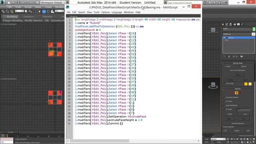256x144 pixels.
Task: Click the orange Show Cage color swatch
Action: [x=246, y=84]
